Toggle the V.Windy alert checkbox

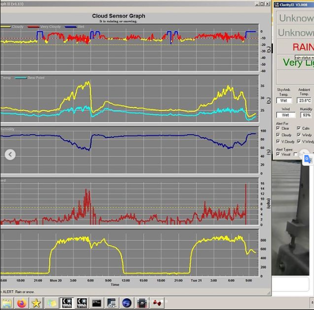pyautogui.click(x=299, y=141)
